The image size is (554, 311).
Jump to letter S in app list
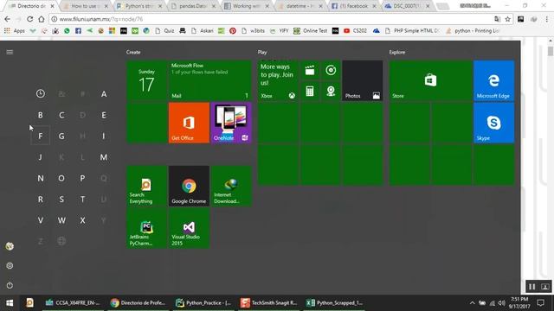(x=61, y=200)
